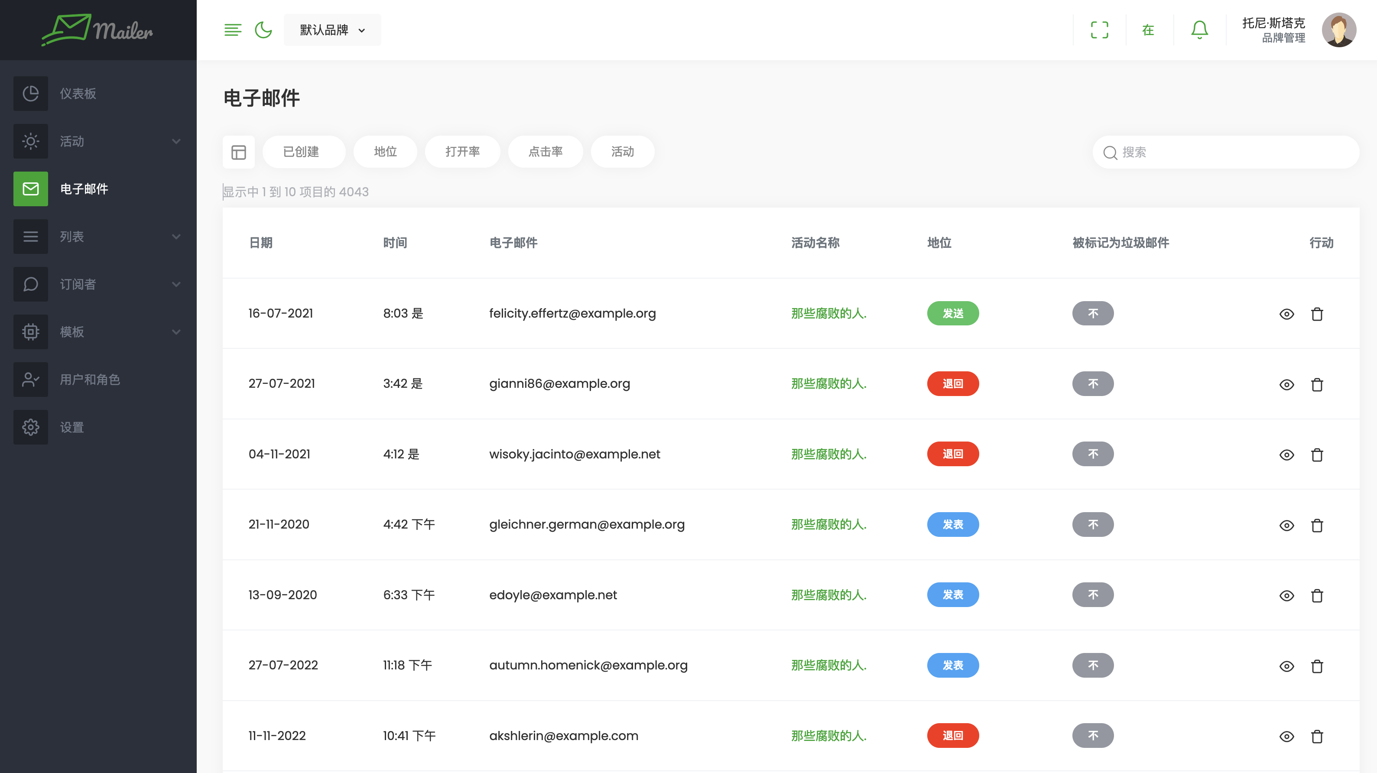
Task: Open the 地位 status filter pill
Action: [x=385, y=152]
